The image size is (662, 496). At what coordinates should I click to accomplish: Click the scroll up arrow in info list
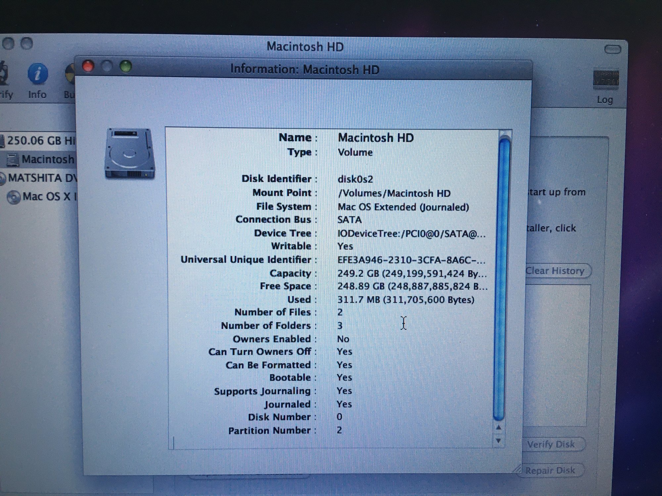498,428
